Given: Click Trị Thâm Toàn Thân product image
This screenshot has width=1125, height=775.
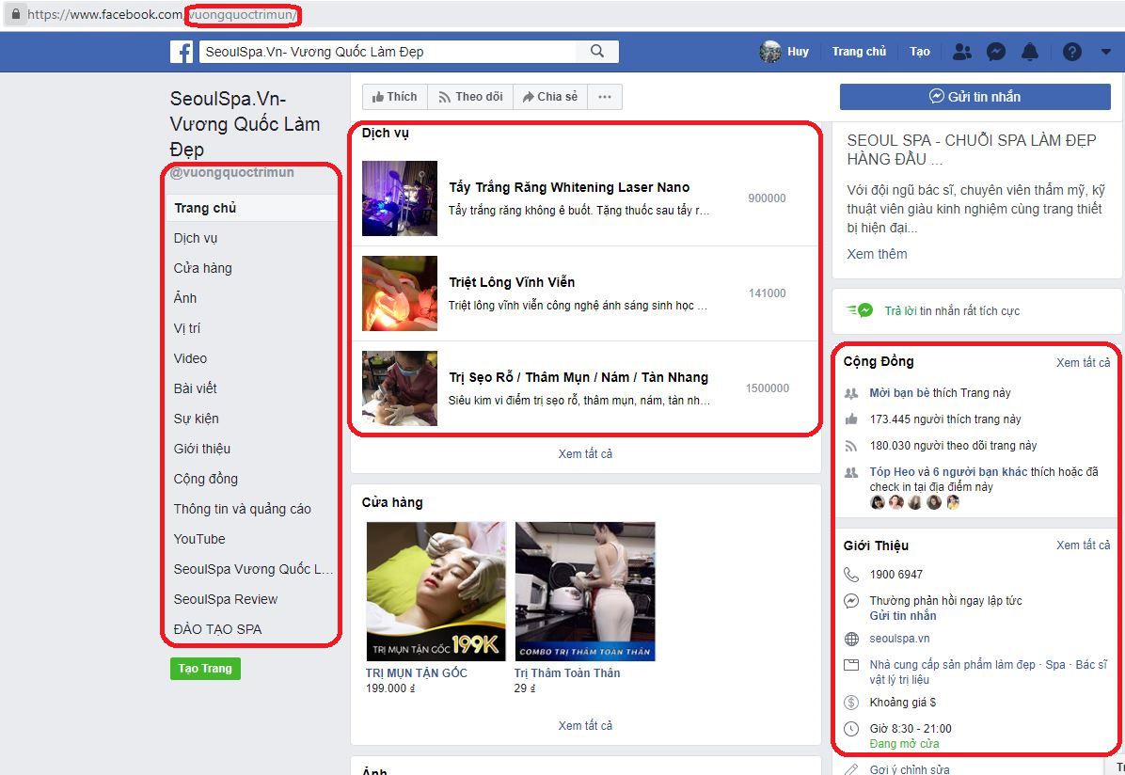Looking at the screenshot, I should pyautogui.click(x=585, y=592).
